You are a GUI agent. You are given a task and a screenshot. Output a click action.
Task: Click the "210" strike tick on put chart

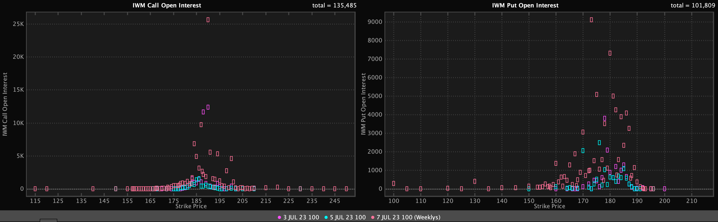pyautogui.click(x=691, y=201)
